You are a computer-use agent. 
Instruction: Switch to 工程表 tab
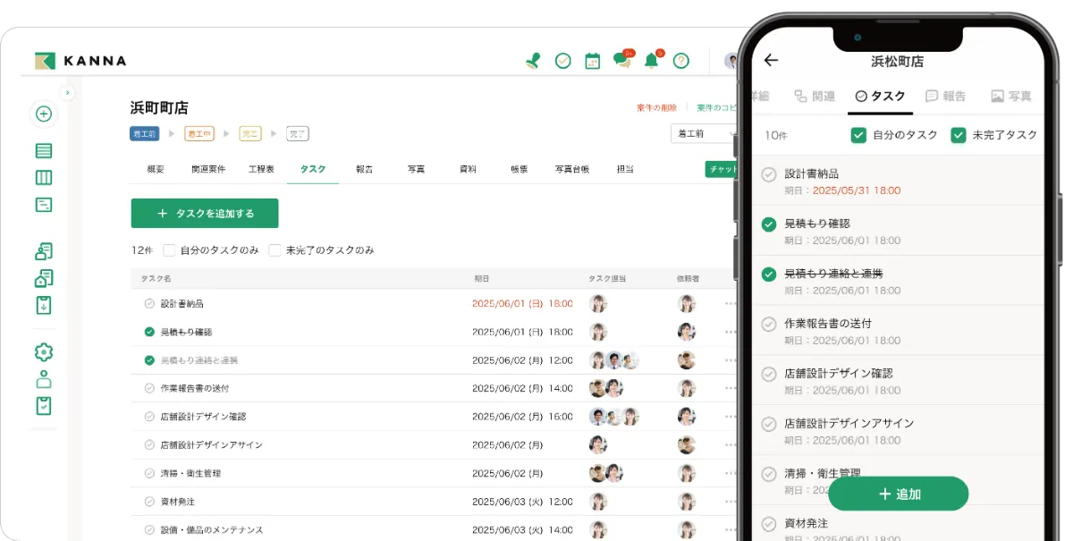tap(260, 168)
